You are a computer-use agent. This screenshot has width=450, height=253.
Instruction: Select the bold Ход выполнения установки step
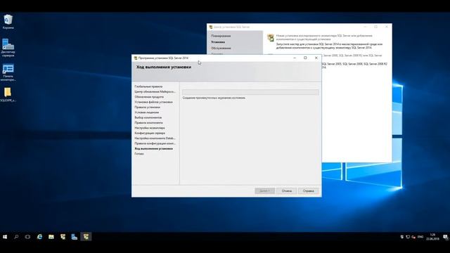click(153, 148)
